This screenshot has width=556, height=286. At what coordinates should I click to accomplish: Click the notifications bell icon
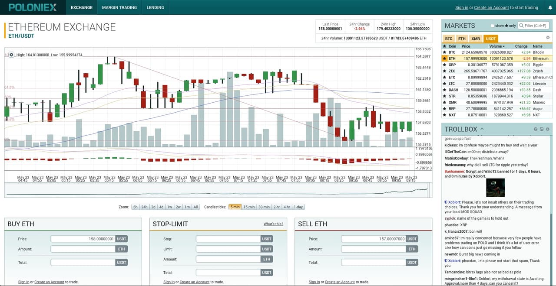[550, 7]
